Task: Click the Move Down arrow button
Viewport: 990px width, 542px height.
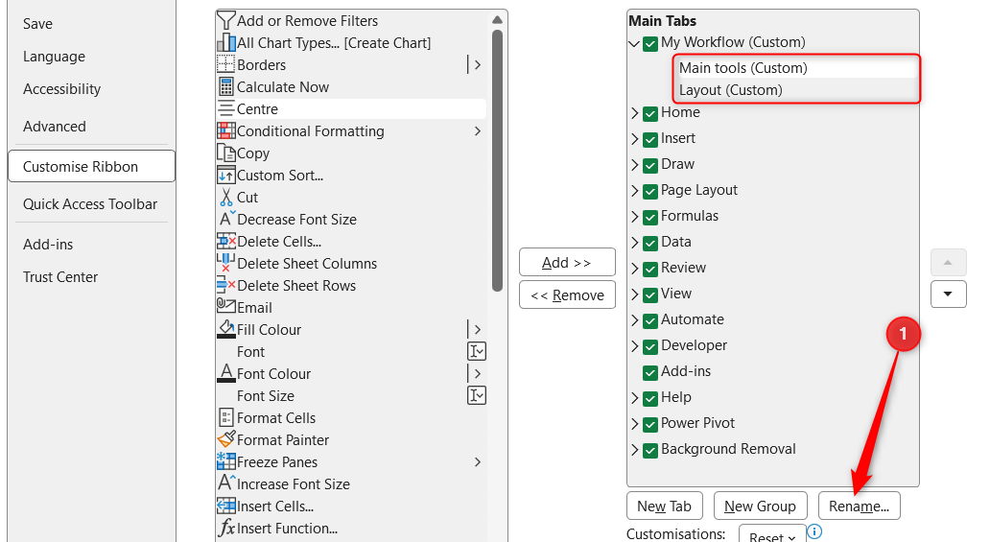Action: 948,294
